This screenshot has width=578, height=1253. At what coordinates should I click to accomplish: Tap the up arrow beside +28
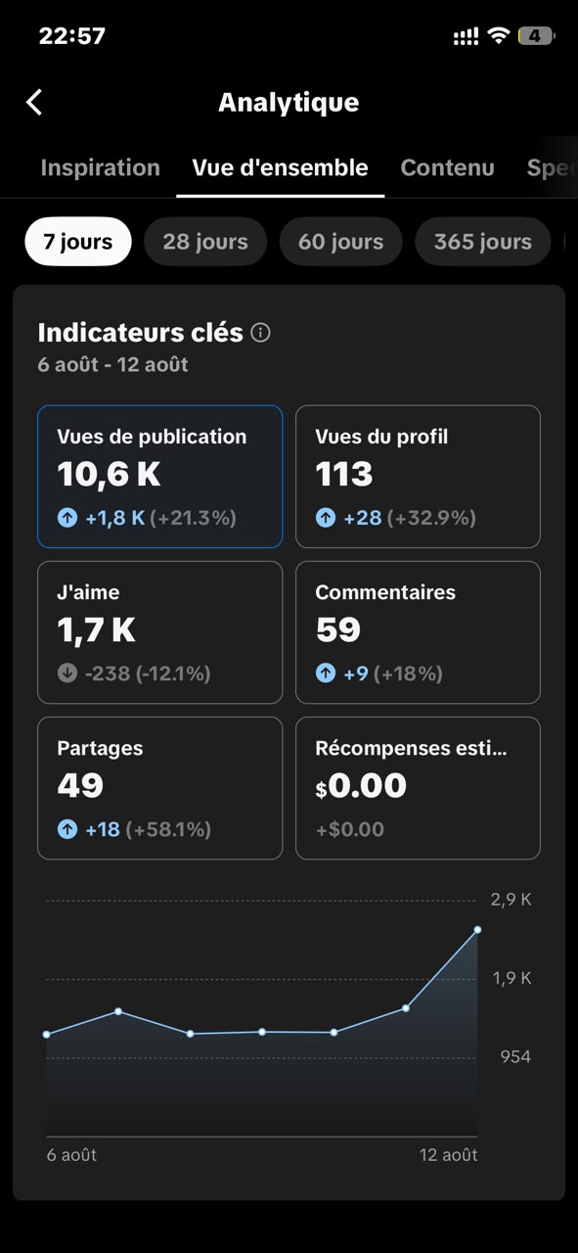325,518
